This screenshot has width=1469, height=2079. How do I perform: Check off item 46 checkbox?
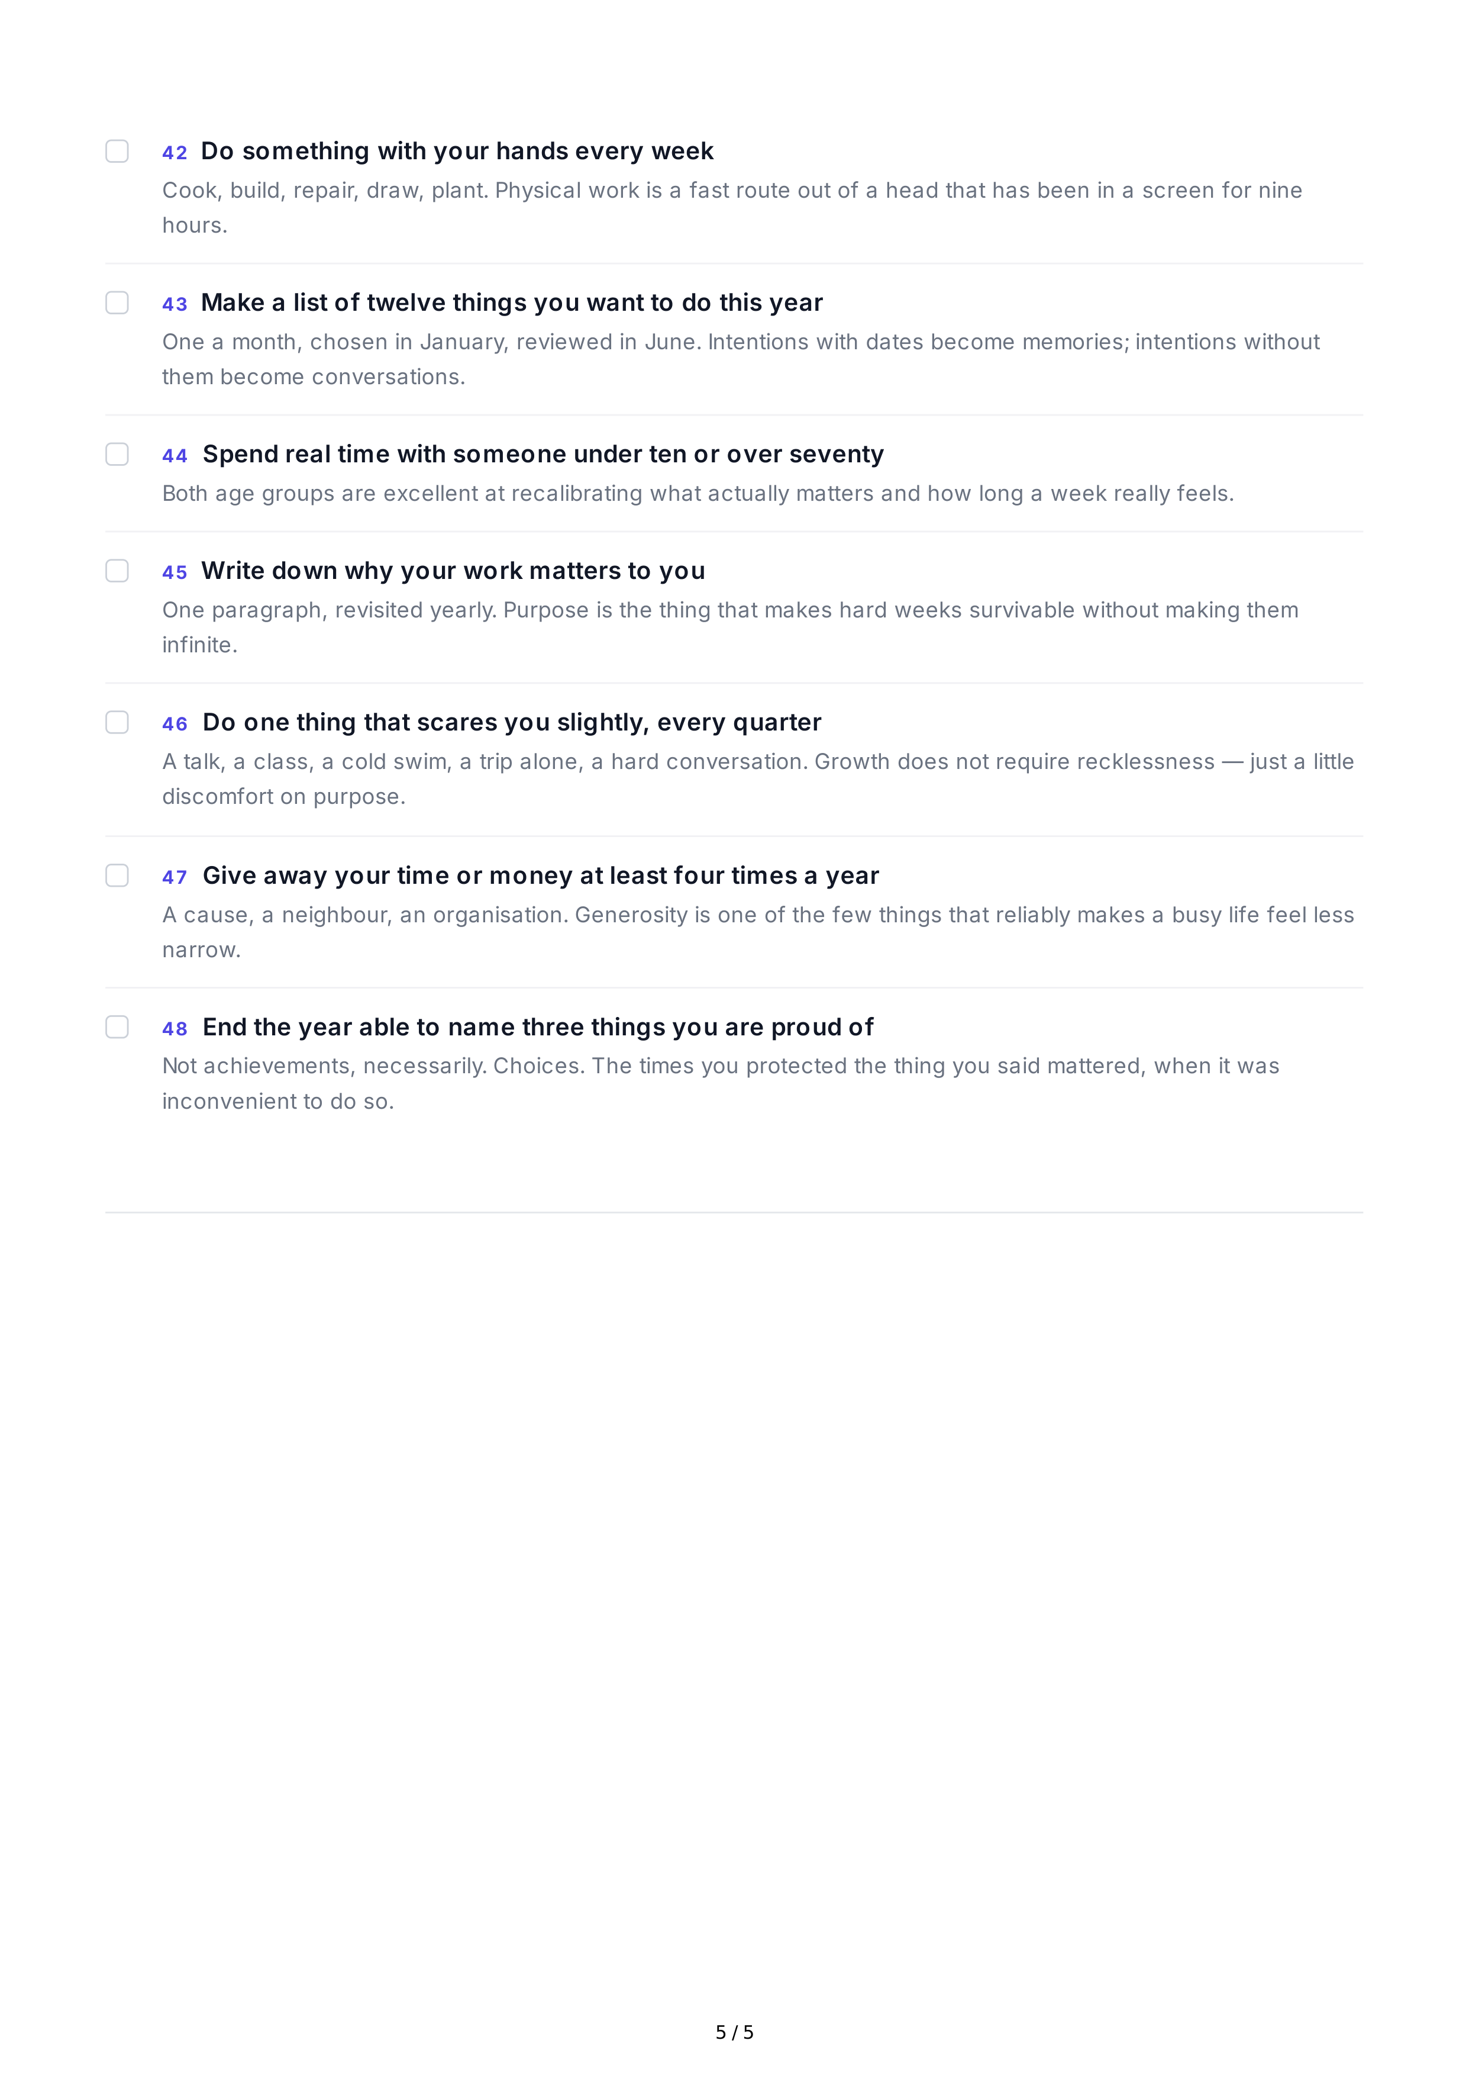point(117,722)
